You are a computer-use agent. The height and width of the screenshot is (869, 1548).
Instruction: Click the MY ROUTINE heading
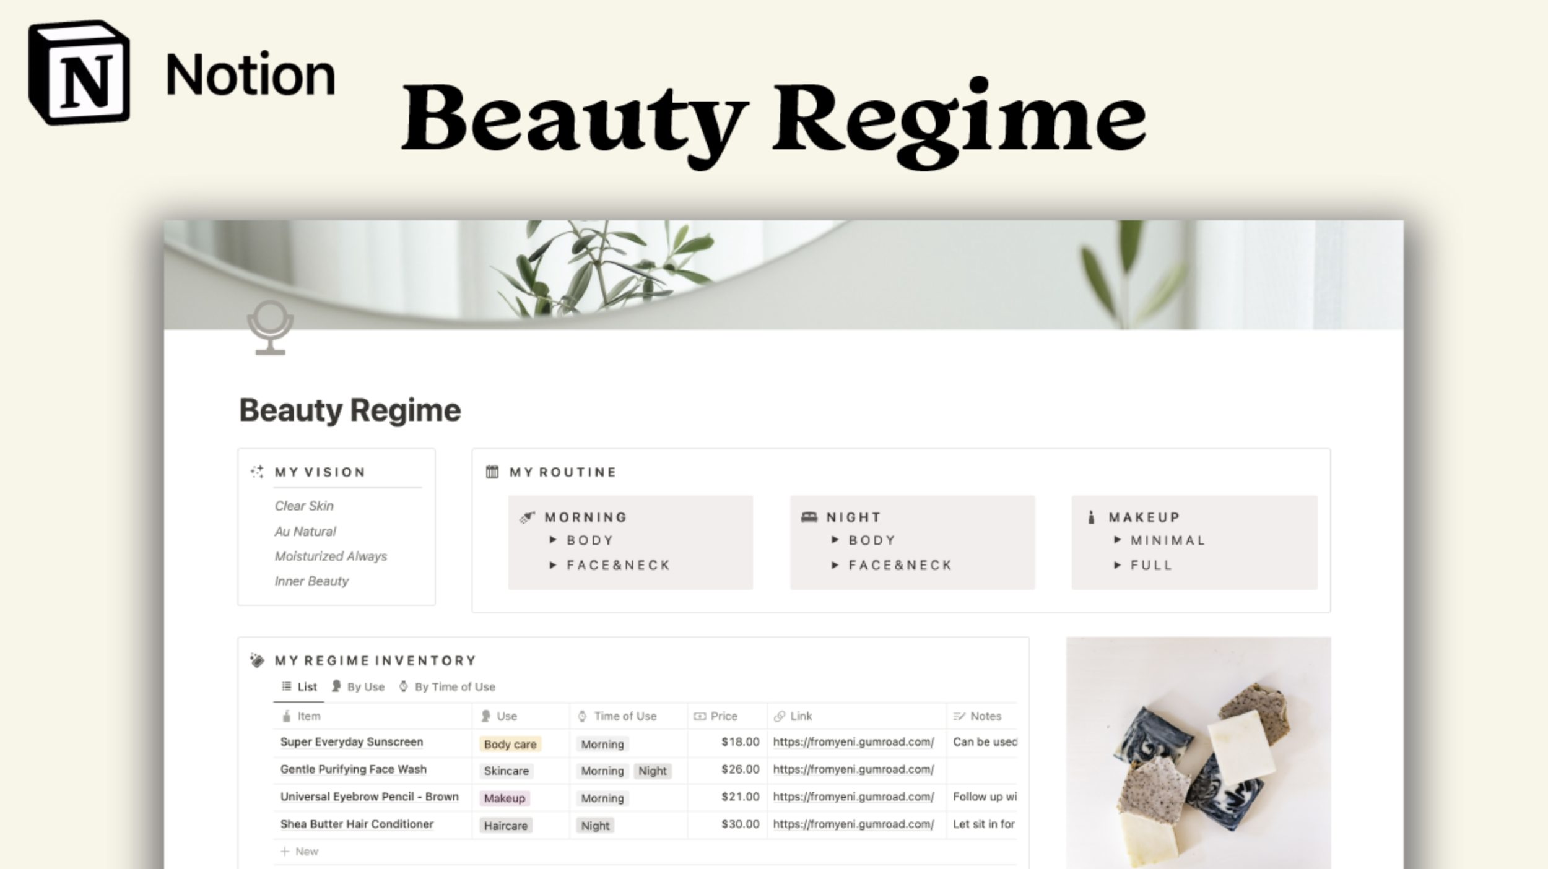point(563,472)
